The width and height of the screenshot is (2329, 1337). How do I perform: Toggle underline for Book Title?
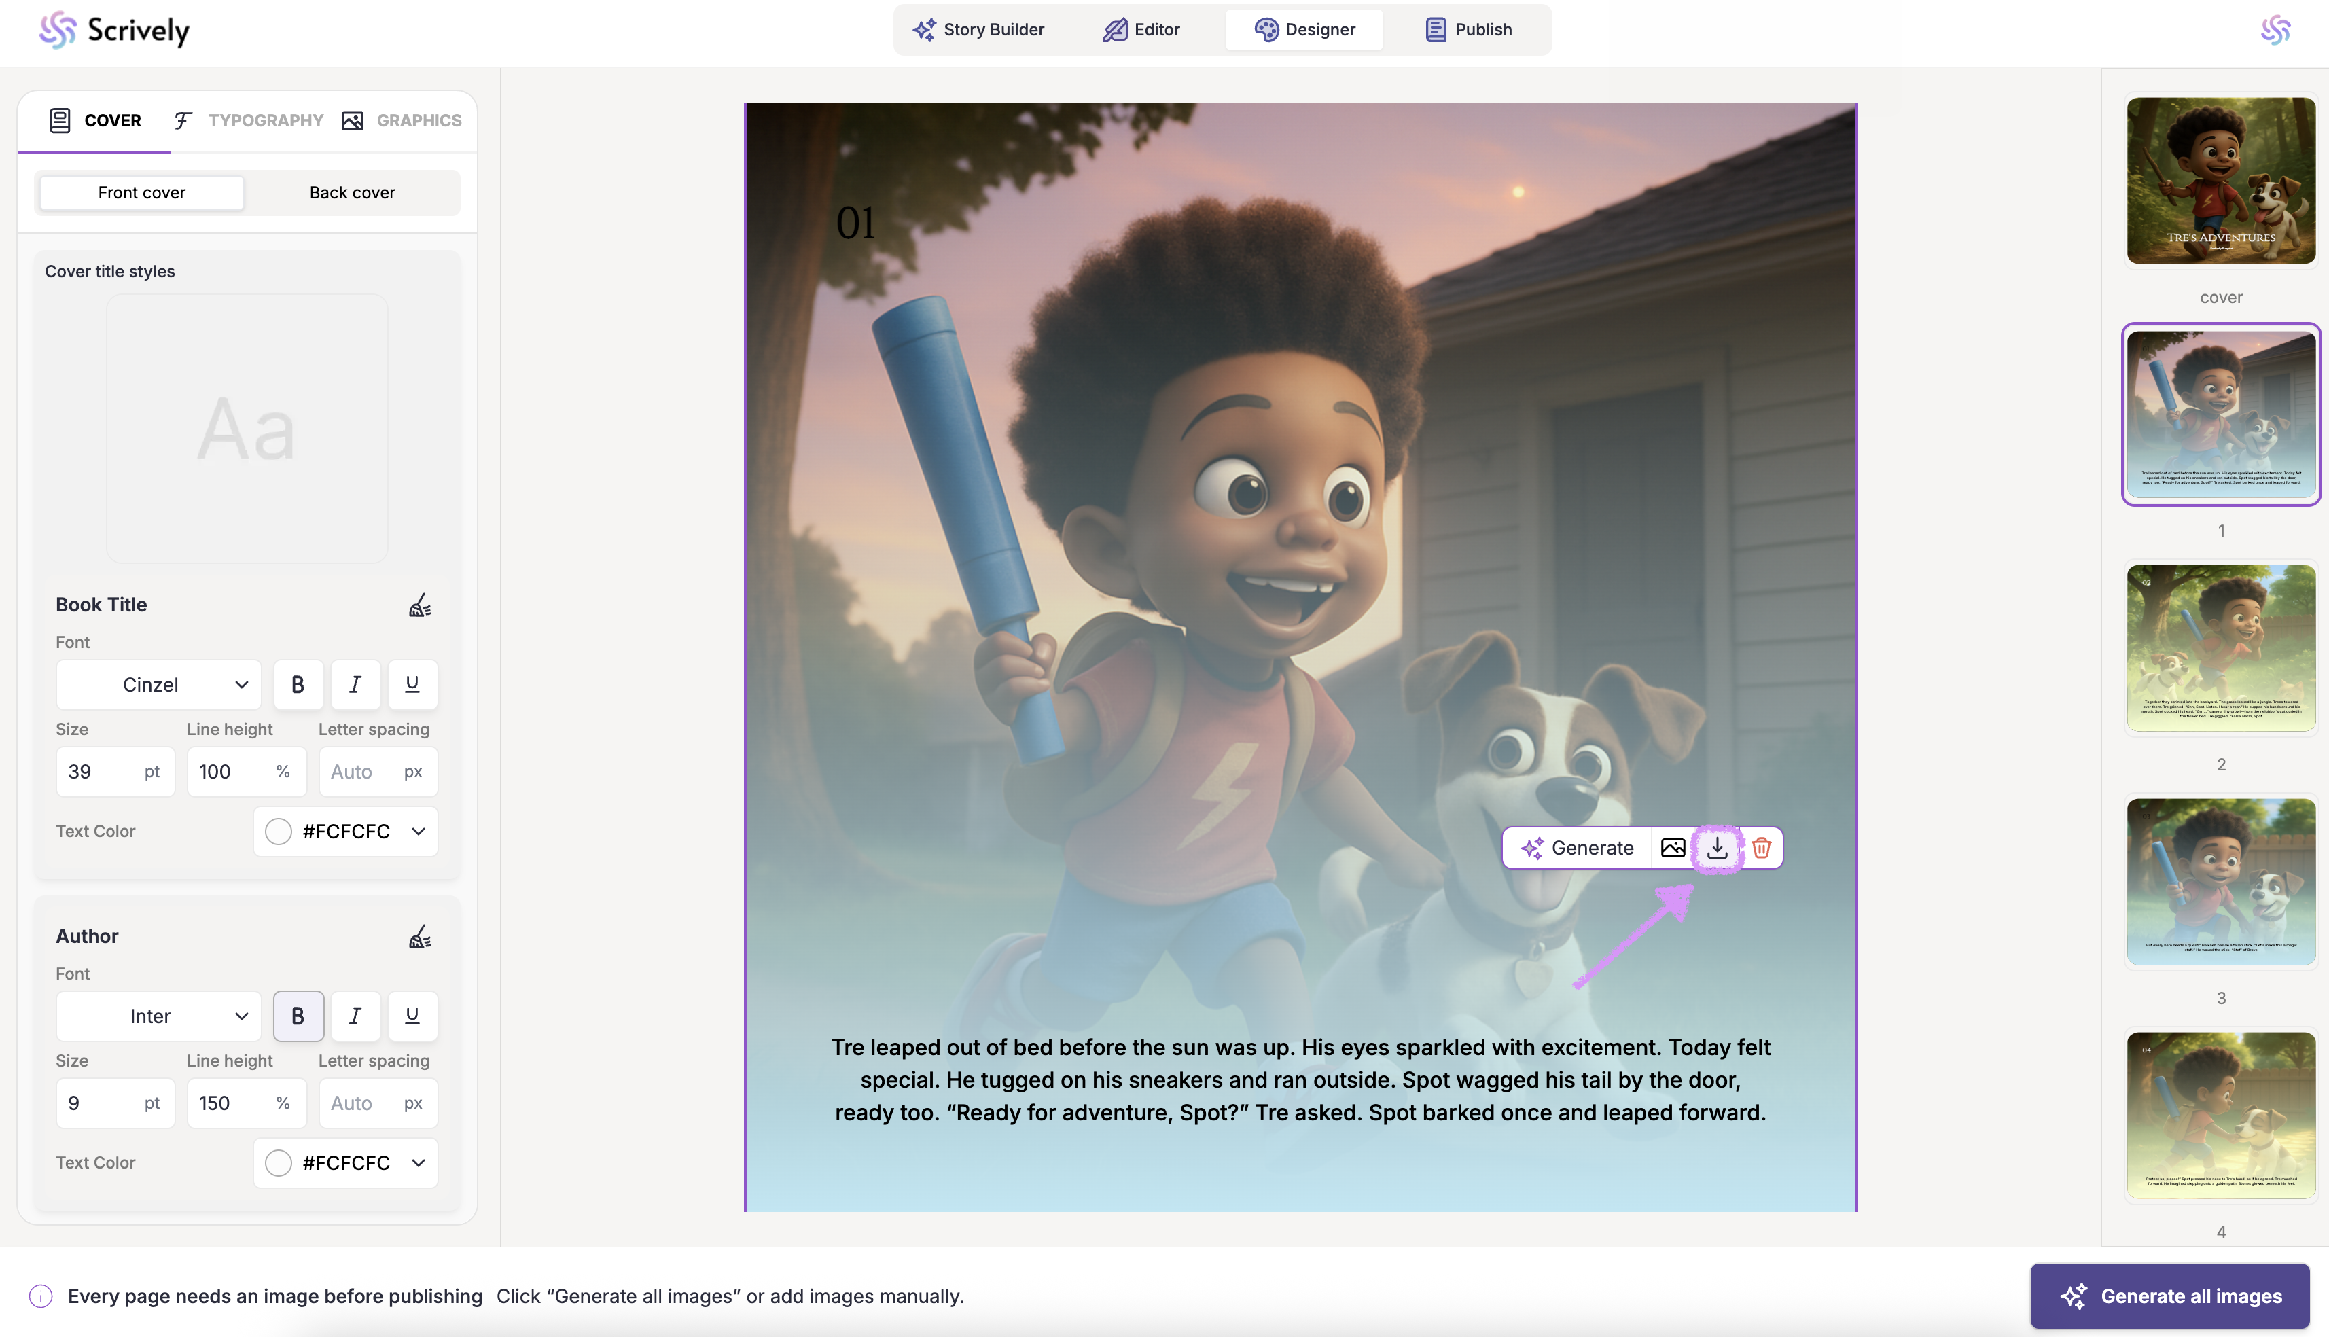tap(412, 685)
